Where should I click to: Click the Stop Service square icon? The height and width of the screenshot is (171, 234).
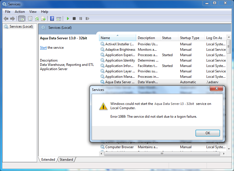pos(74,19)
